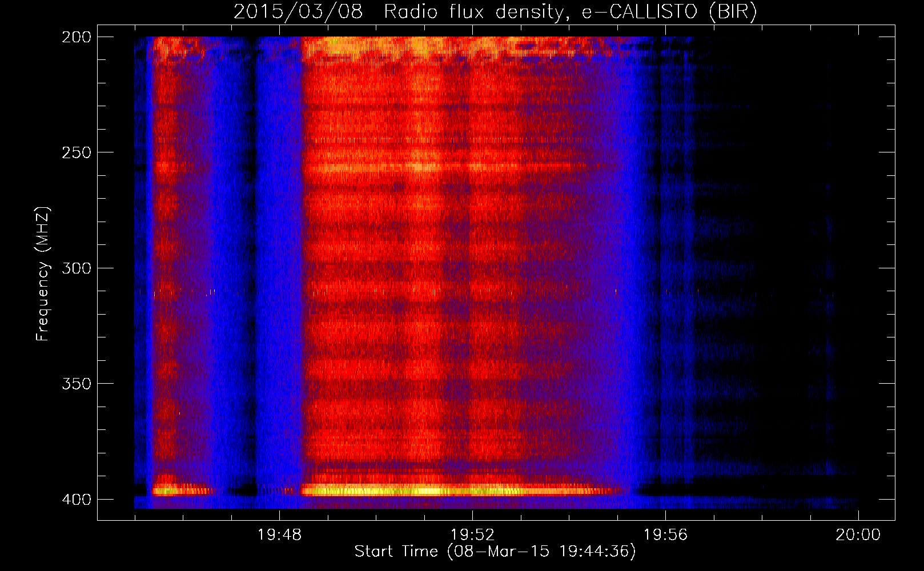Viewport: 924px width, 571px height.
Task: Click the 19:52 time tick label
Action: (472, 535)
